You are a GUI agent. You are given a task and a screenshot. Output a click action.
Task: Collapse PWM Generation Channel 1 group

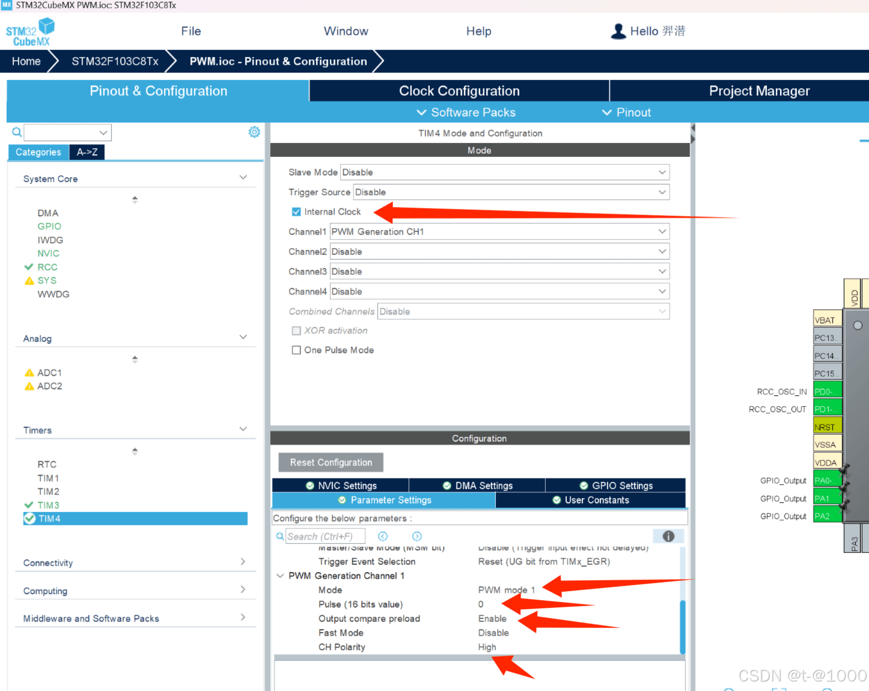click(280, 576)
